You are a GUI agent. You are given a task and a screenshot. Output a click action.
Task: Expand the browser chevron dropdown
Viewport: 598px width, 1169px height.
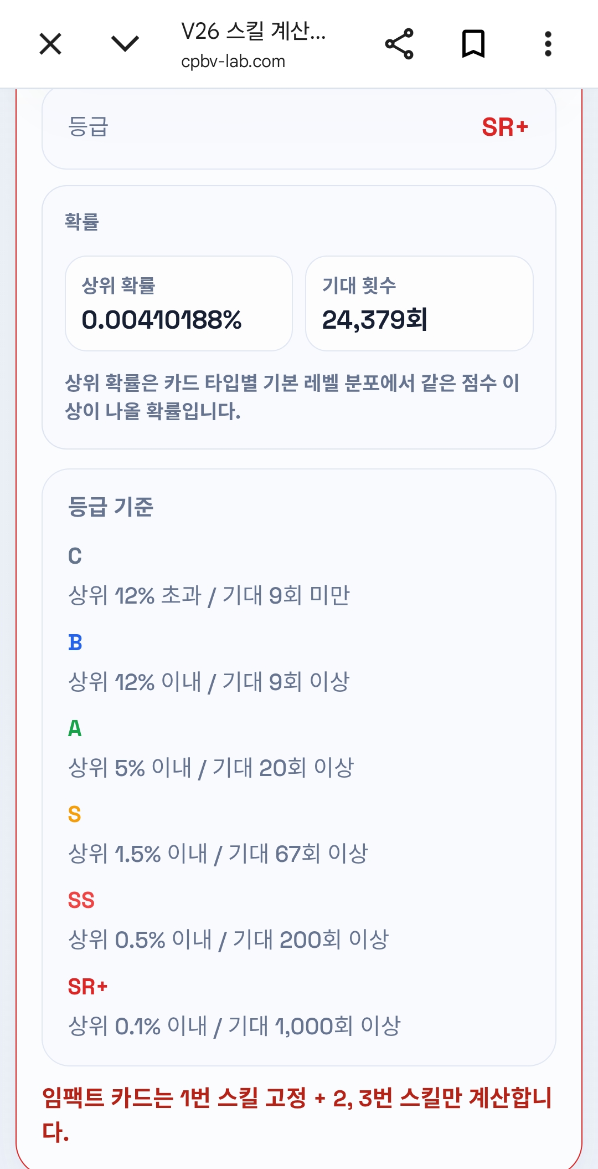click(x=125, y=44)
